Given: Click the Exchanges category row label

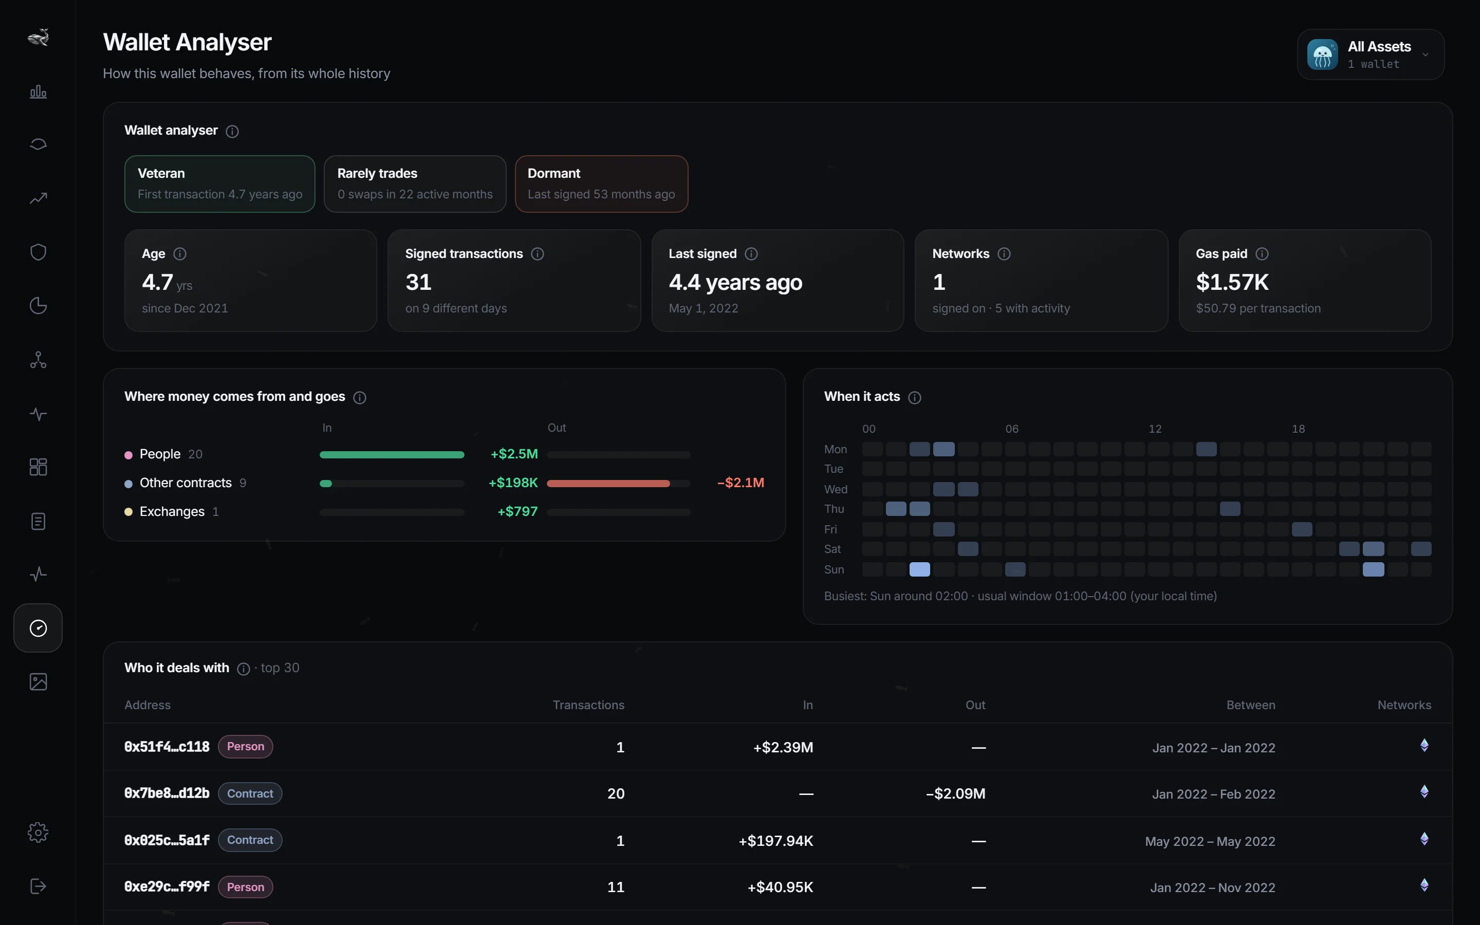Looking at the screenshot, I should click(172, 511).
